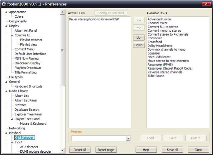
Task: Open AC3 decoder settings
Action: (x=29, y=147)
